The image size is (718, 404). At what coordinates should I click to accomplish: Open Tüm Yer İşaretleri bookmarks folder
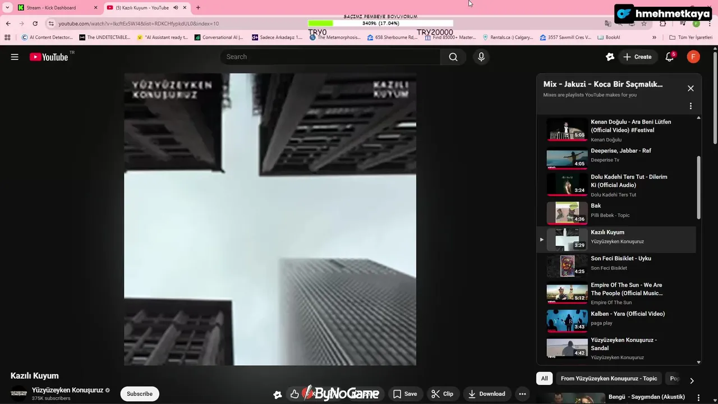point(691,38)
